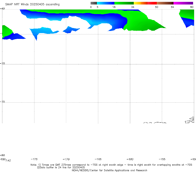Click the title 'SMAP NRT Winds 20250405 ascending'
The image size is (196, 172).
pos(32,4)
